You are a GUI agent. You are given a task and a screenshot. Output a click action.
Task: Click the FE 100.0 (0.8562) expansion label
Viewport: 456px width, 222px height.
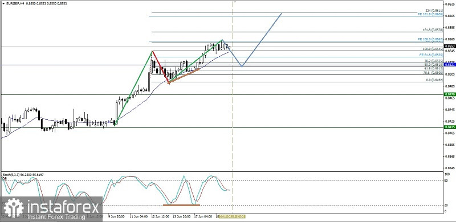click(x=430, y=39)
